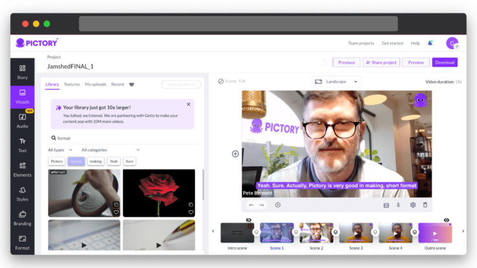Open the Branding sidebar section
This screenshot has width=477, height=268.
click(x=22, y=218)
